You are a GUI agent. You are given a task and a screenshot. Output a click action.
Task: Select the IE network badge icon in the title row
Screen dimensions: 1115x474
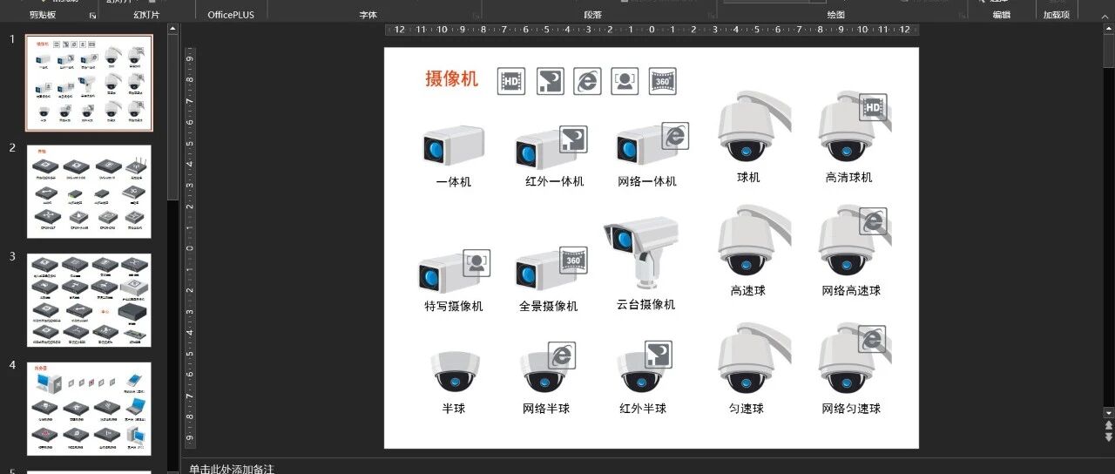tap(588, 81)
